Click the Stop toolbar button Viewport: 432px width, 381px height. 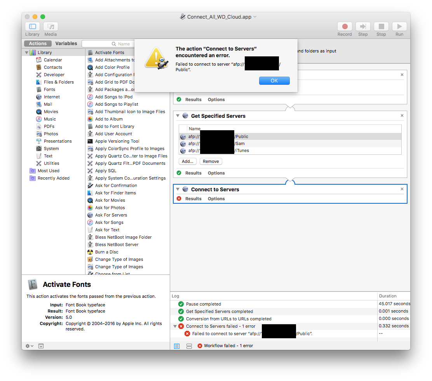point(381,26)
